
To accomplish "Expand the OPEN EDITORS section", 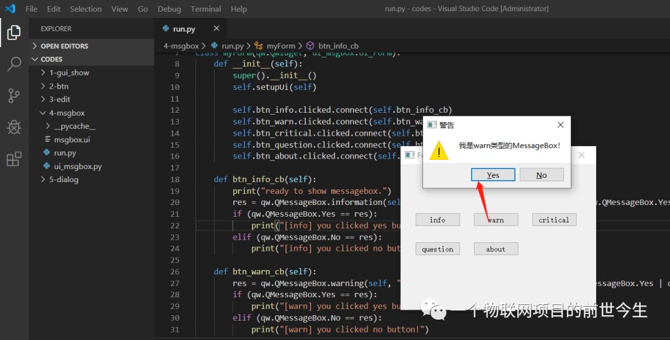I will click(x=91, y=46).
